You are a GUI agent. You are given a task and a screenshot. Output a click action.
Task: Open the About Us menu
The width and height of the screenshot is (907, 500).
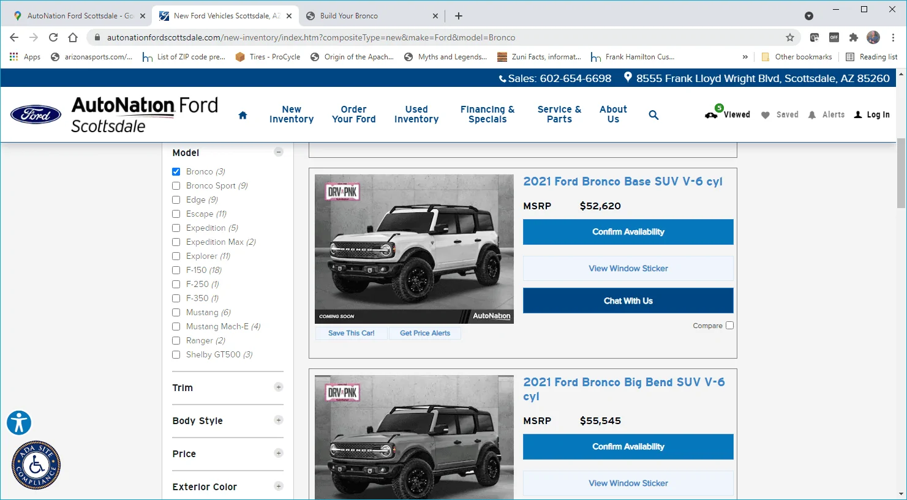click(x=613, y=114)
